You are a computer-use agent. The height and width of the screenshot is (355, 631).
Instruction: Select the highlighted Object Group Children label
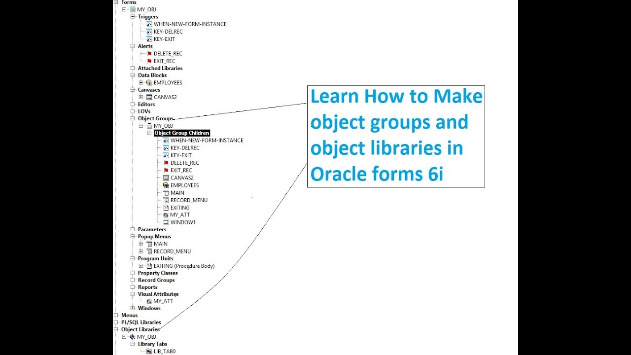(x=182, y=133)
